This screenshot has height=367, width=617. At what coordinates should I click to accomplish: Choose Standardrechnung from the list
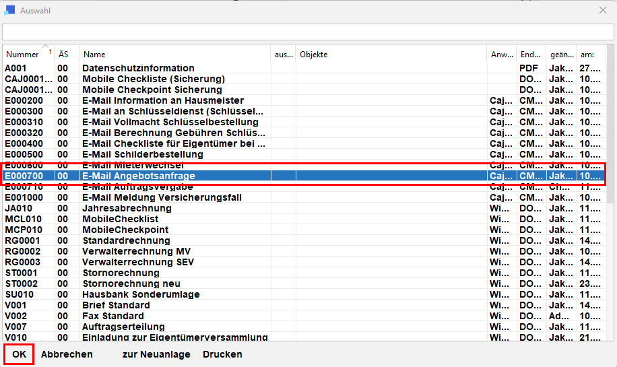(127, 240)
